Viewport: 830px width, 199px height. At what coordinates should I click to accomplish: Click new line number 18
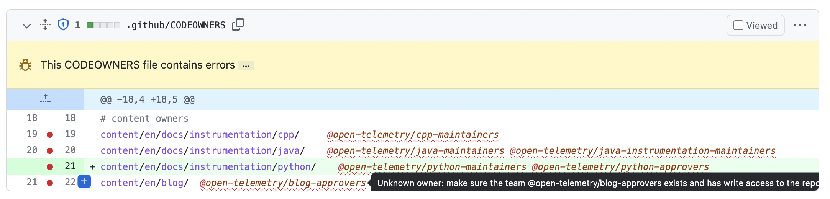click(70, 118)
